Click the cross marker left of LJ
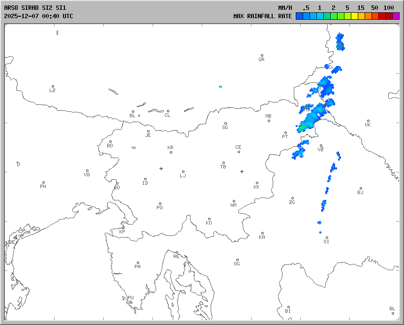The height and width of the screenshot is (325, 404). (161, 168)
